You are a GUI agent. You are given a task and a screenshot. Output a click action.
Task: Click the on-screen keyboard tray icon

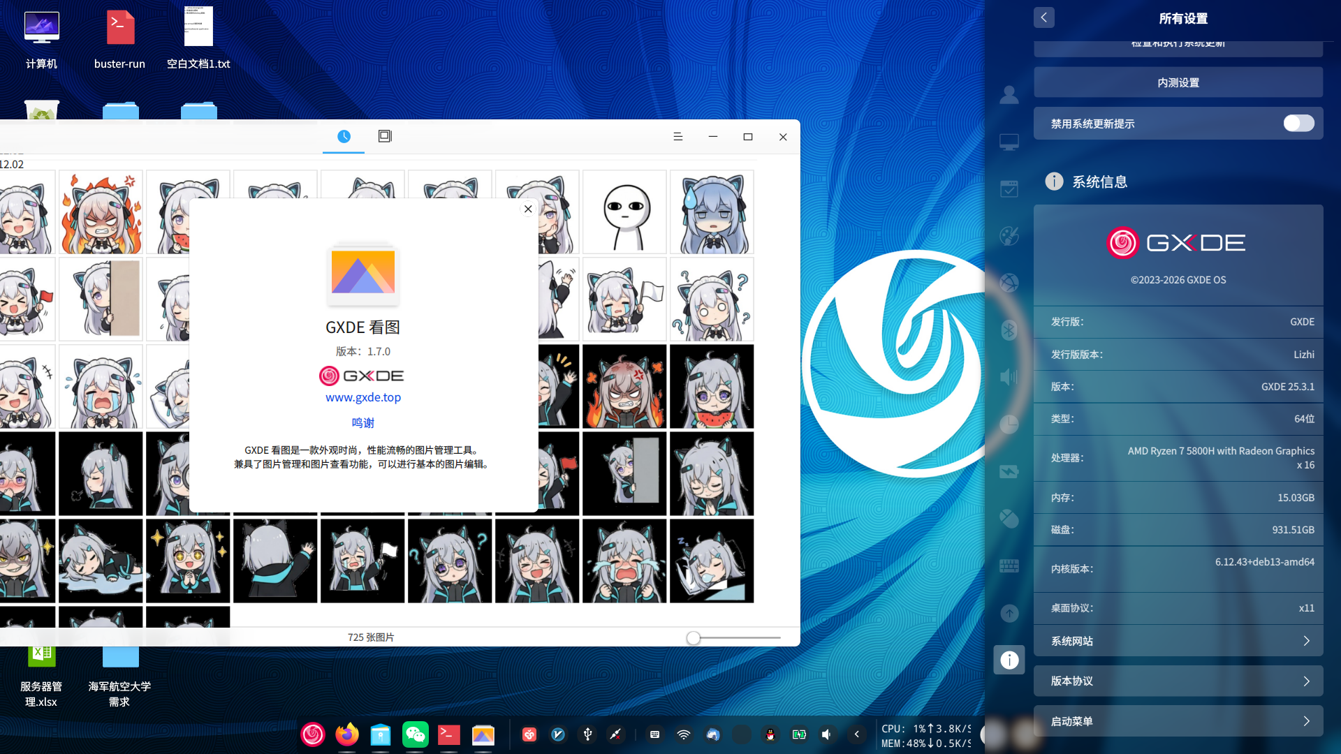pyautogui.click(x=654, y=734)
